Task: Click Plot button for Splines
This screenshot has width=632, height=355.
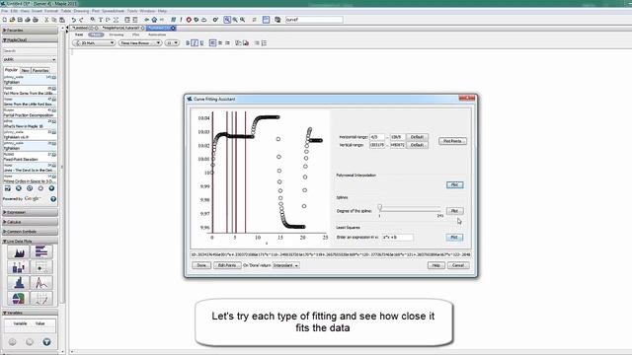Action: pos(454,211)
